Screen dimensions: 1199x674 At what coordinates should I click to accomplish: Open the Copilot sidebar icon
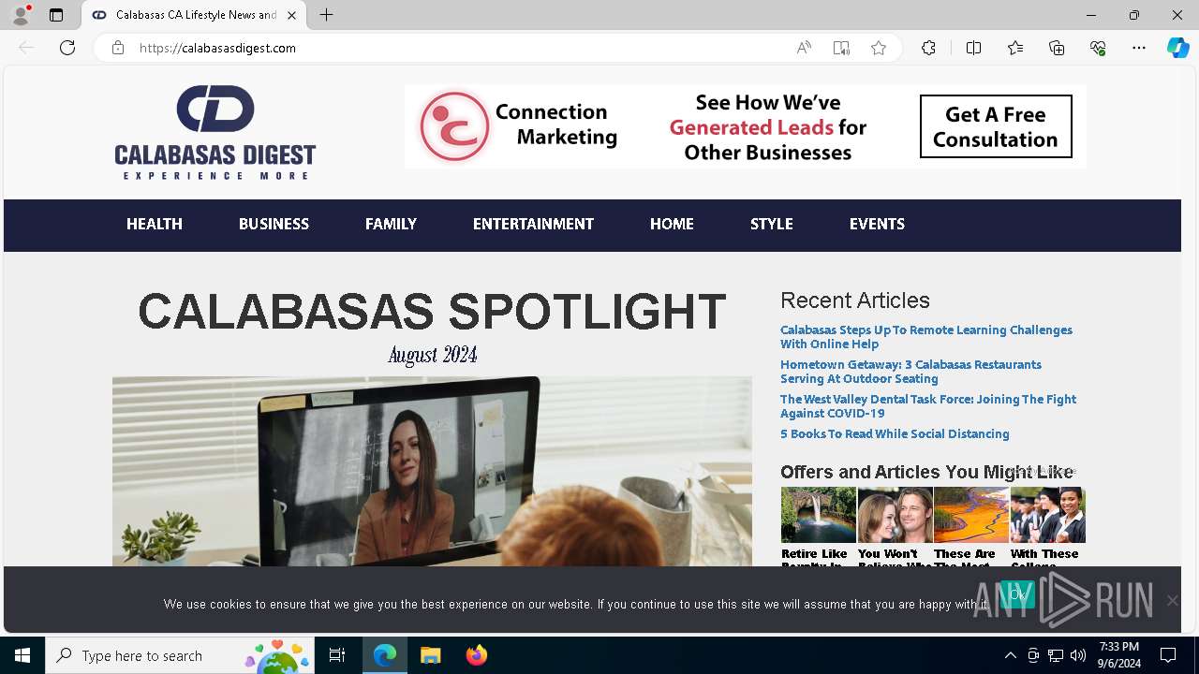click(1177, 48)
